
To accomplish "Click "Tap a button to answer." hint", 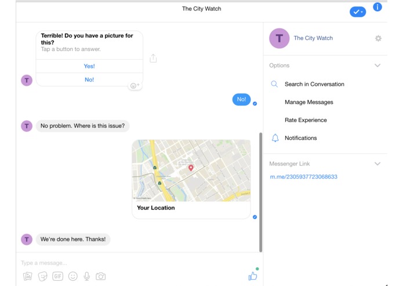I will (71, 49).
